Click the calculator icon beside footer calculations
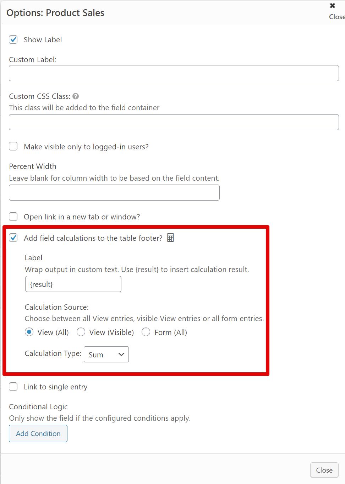 point(170,238)
